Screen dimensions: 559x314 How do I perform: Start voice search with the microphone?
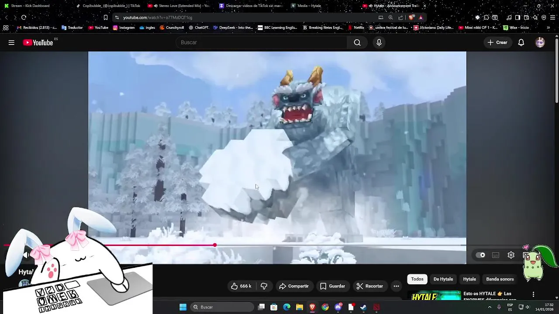click(379, 42)
